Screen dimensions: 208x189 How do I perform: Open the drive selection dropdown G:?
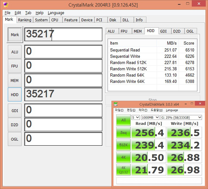(181, 117)
